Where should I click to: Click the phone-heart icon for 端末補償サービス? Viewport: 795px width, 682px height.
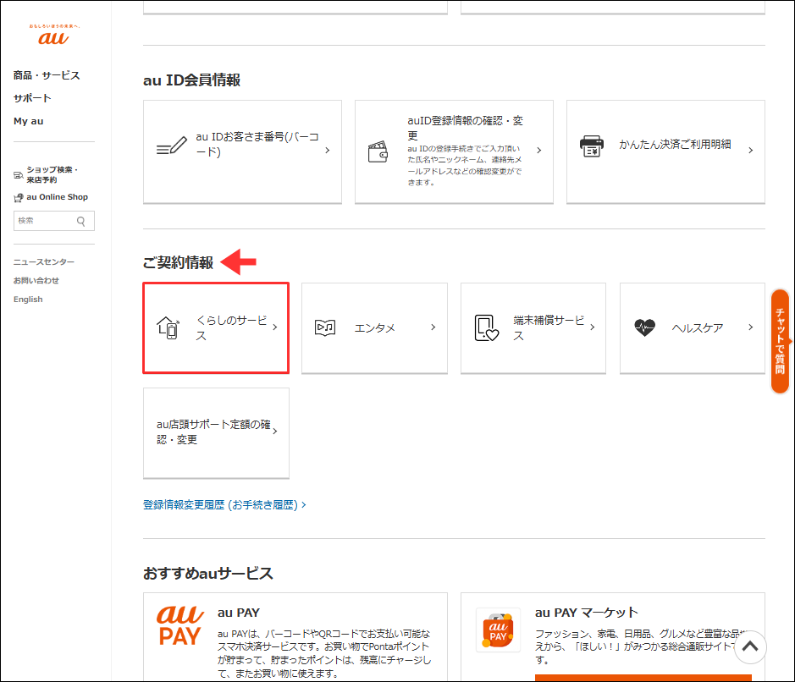(486, 327)
